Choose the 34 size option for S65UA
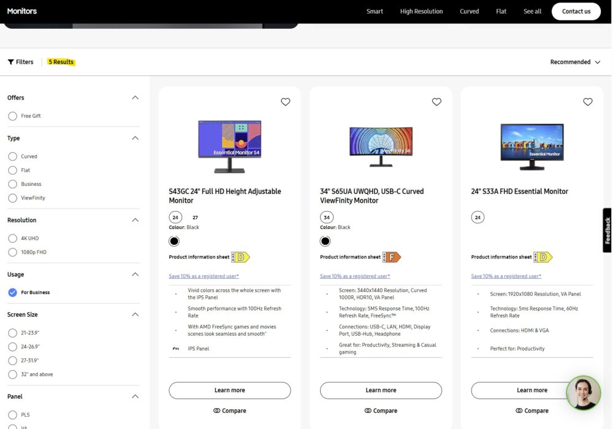The width and height of the screenshot is (613, 429). click(327, 217)
